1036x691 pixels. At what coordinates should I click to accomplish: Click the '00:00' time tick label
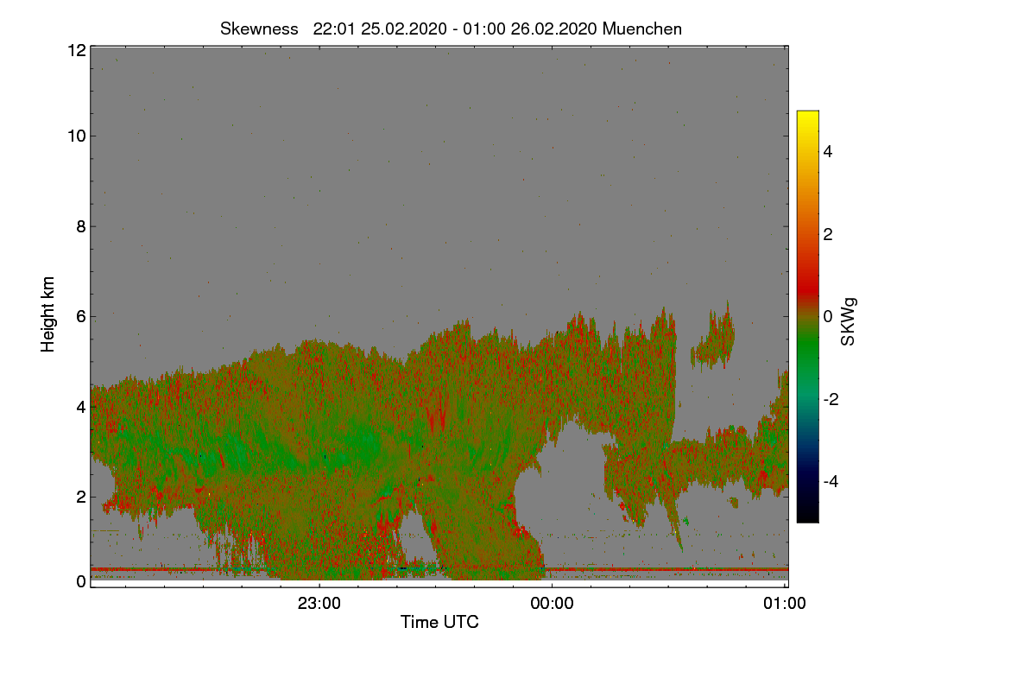pyautogui.click(x=552, y=604)
